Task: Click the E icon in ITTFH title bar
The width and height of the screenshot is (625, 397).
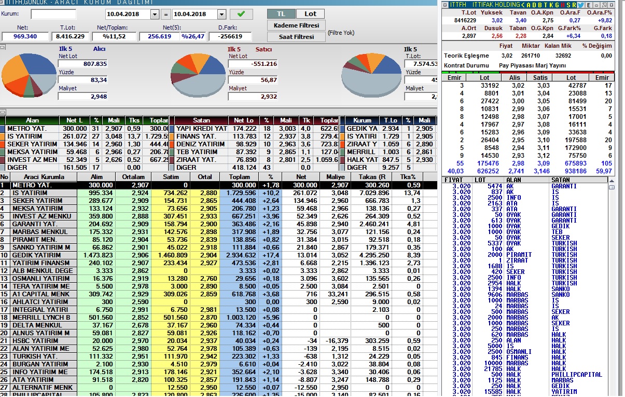Action: 589,5
